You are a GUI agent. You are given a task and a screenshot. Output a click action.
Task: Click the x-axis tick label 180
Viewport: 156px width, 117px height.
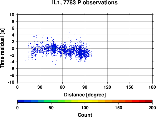tap(152, 87)
